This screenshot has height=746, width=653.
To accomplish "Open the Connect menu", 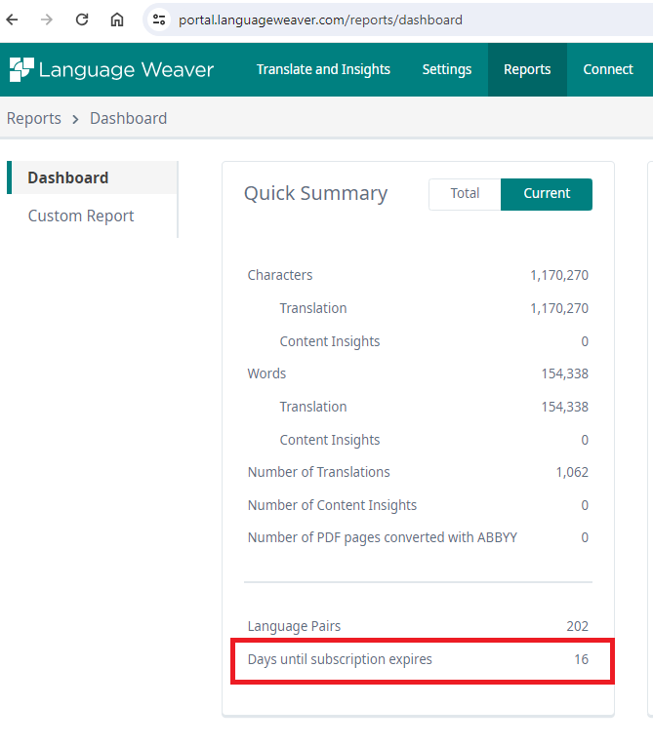I will coord(608,69).
